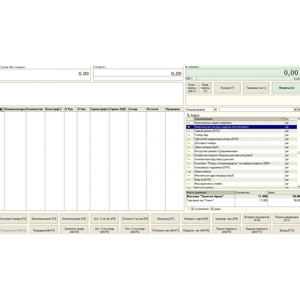Click the folder-up icon beside Книги\

(188, 115)
